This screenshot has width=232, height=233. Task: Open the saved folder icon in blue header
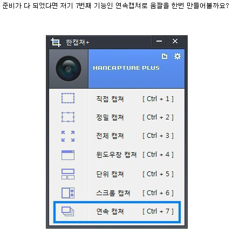coord(165,56)
